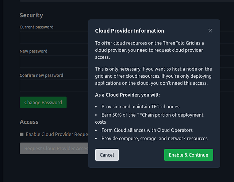This screenshot has height=182, width=234.
Task: Click the Change Password button
Action: point(43,102)
